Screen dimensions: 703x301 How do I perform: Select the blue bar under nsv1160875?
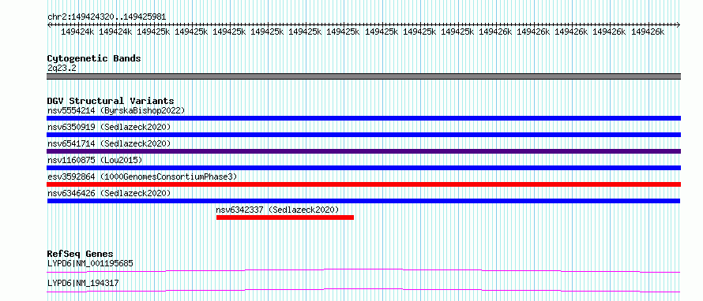363,168
